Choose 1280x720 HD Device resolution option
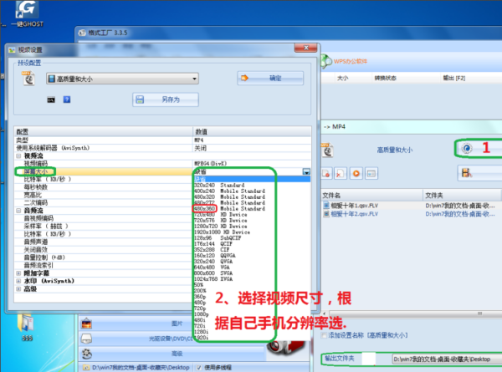This screenshot has width=502, height=372. pos(221,227)
